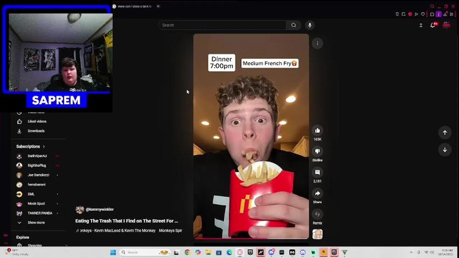Viewport: 459px width, 258px height.
Task: Open comments showing 2,181
Action: 317,172
